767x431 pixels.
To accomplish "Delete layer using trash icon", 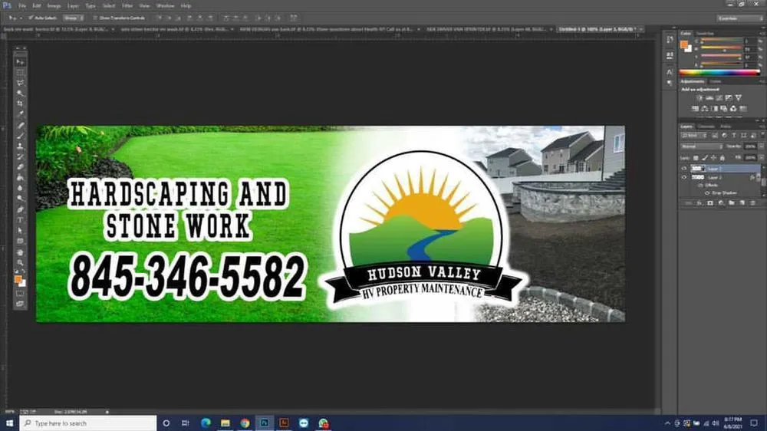I will pyautogui.click(x=753, y=203).
